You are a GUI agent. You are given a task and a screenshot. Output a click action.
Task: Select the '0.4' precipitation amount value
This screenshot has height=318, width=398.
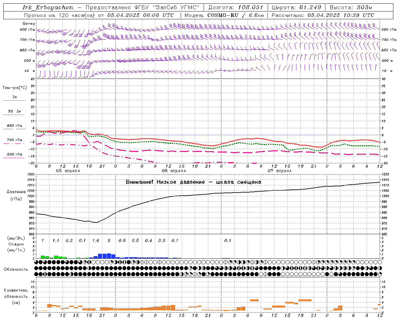(x=149, y=240)
